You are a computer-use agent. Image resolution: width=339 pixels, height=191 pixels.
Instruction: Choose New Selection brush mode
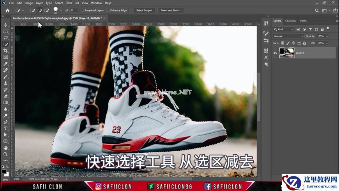click(33, 11)
